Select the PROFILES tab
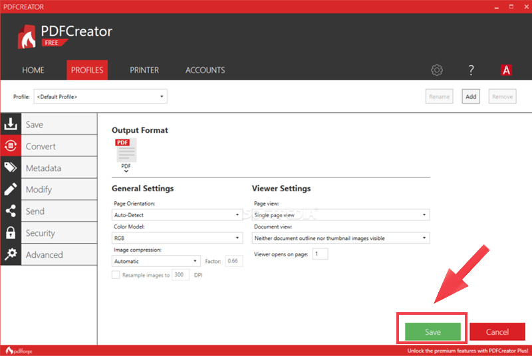Screen dimensions: 532x356 tap(87, 70)
